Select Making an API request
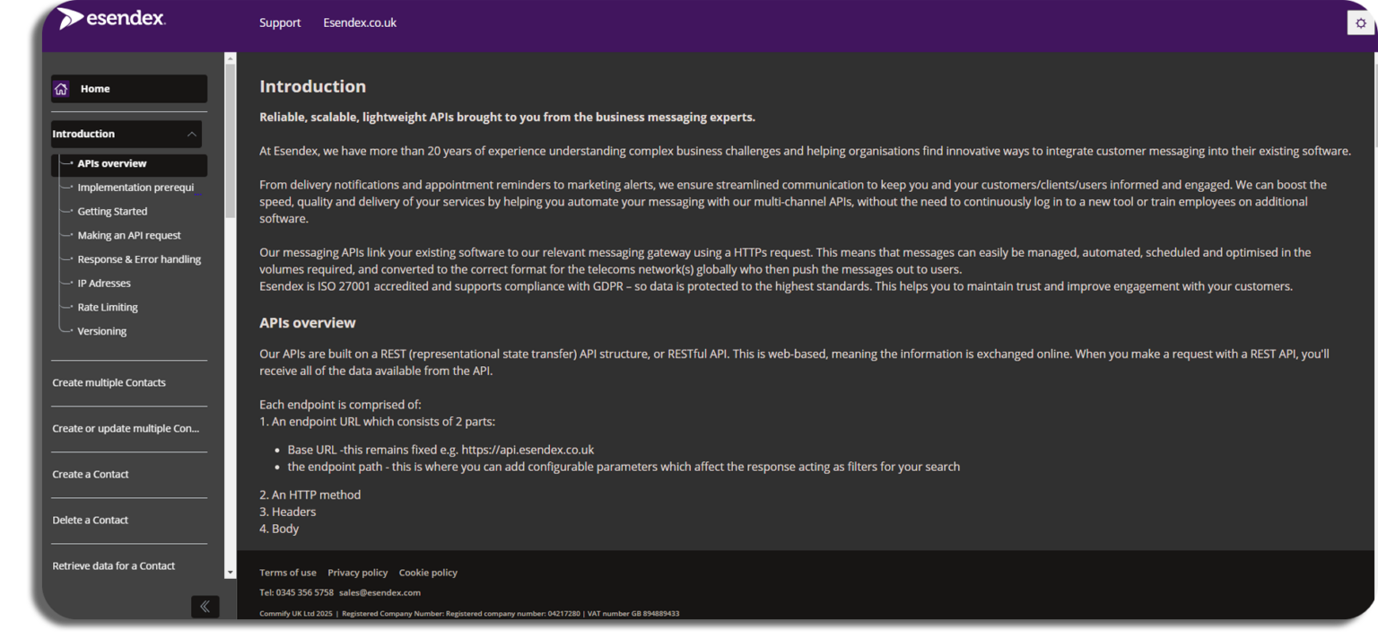Image resolution: width=1378 pixels, height=639 pixels. pyautogui.click(x=129, y=235)
